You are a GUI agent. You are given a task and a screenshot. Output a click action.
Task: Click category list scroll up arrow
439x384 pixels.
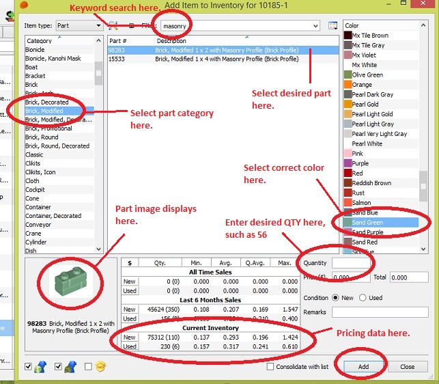tap(98, 40)
